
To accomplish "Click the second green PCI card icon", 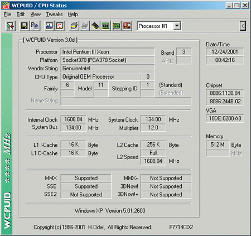I will click(x=117, y=26).
